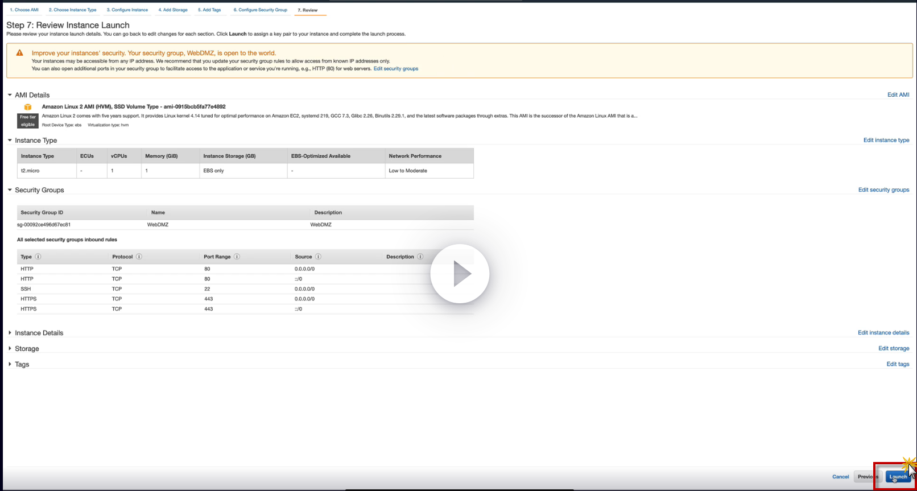Open the 4. Add Storage tab
This screenshot has height=491, width=917.
pyautogui.click(x=173, y=10)
